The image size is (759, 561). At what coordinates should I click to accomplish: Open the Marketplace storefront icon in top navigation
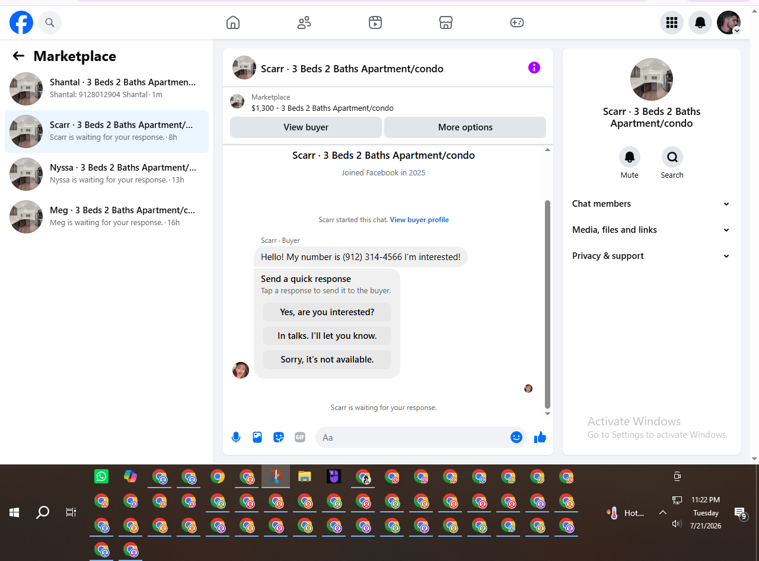coord(446,23)
